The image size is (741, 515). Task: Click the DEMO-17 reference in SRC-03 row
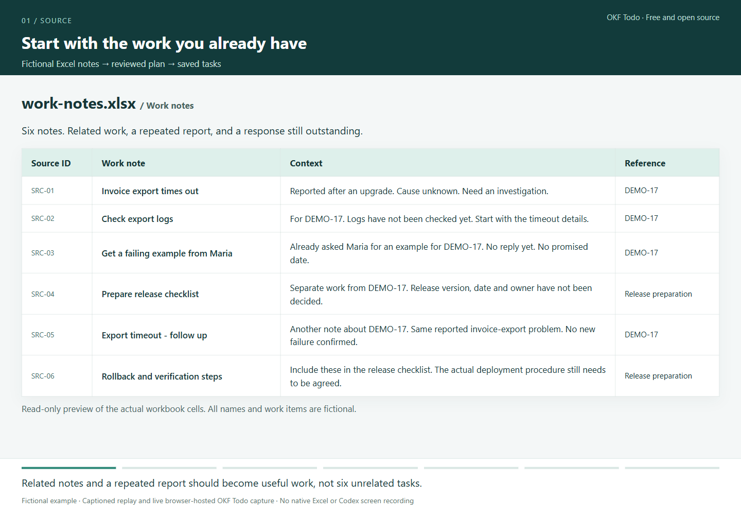(x=641, y=253)
